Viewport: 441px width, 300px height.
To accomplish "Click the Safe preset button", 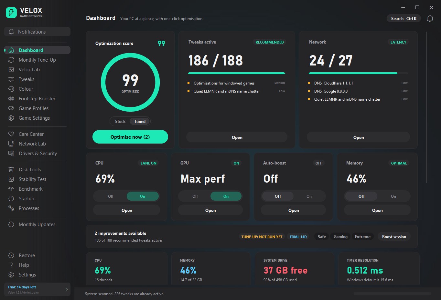I will point(322,237).
